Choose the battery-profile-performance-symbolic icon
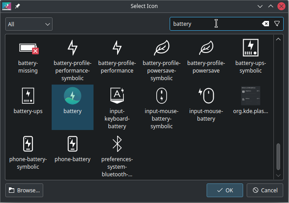The width and height of the screenshot is (289, 203). (x=73, y=48)
